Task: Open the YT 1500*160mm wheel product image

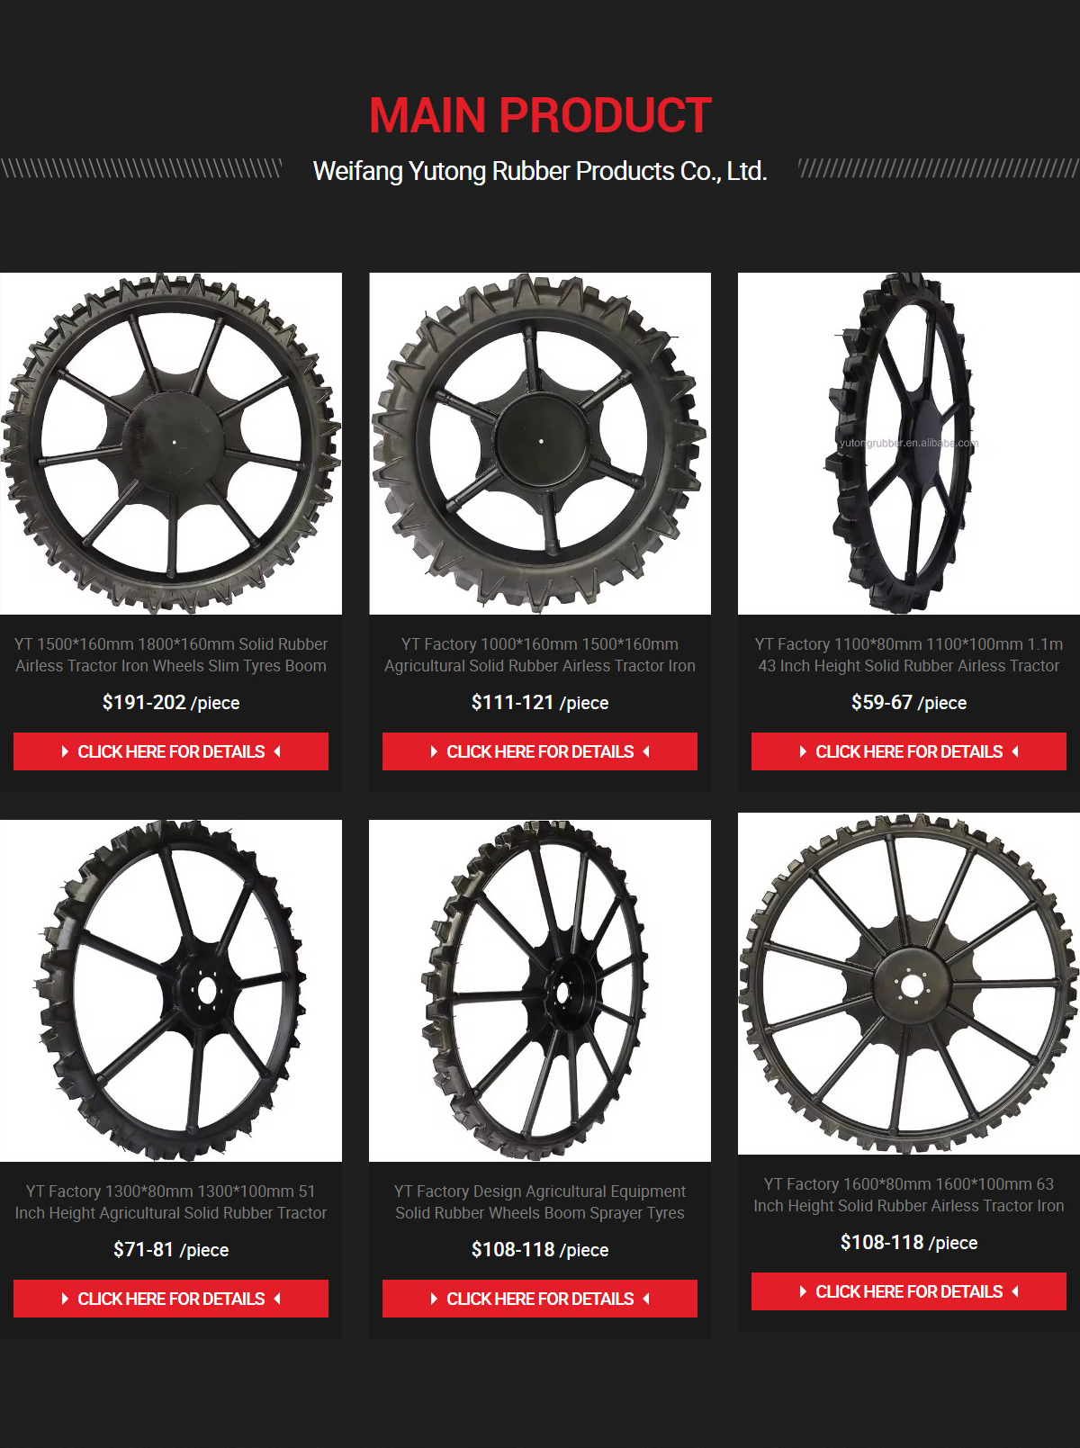Action: pyautogui.click(x=171, y=444)
